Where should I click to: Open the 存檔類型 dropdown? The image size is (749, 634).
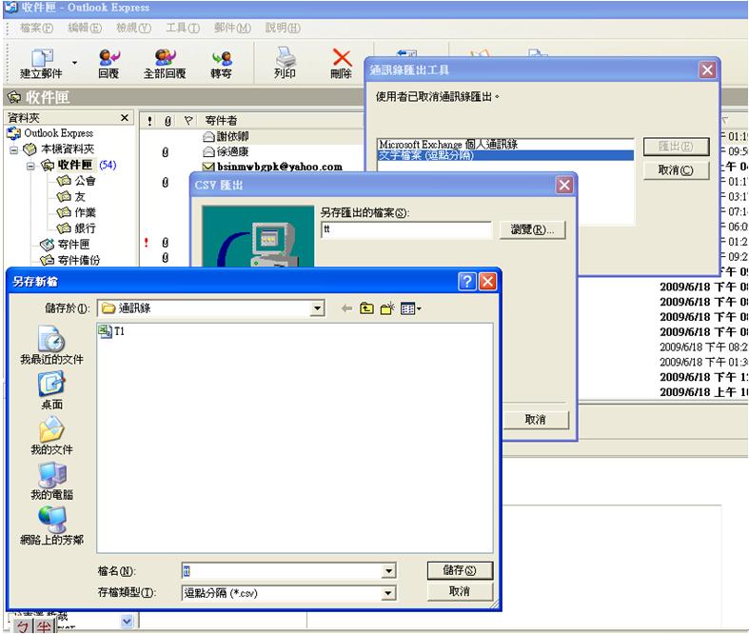coord(389,593)
